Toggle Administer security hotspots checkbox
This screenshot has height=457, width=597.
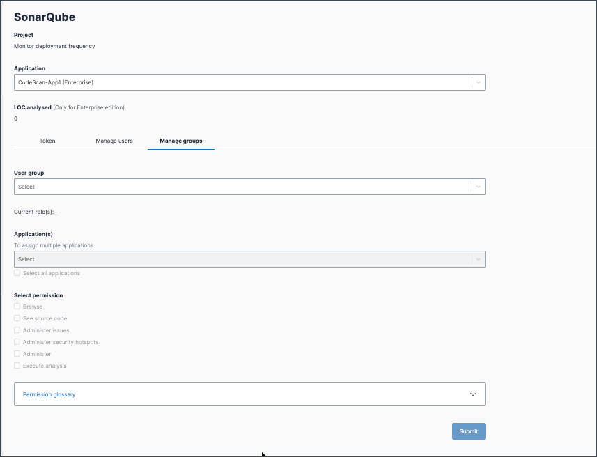click(17, 341)
